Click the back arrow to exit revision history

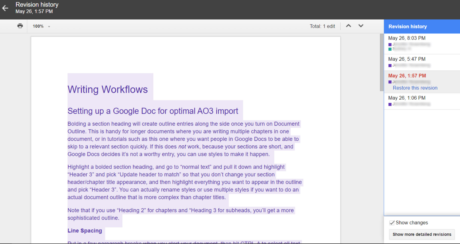coord(5,8)
